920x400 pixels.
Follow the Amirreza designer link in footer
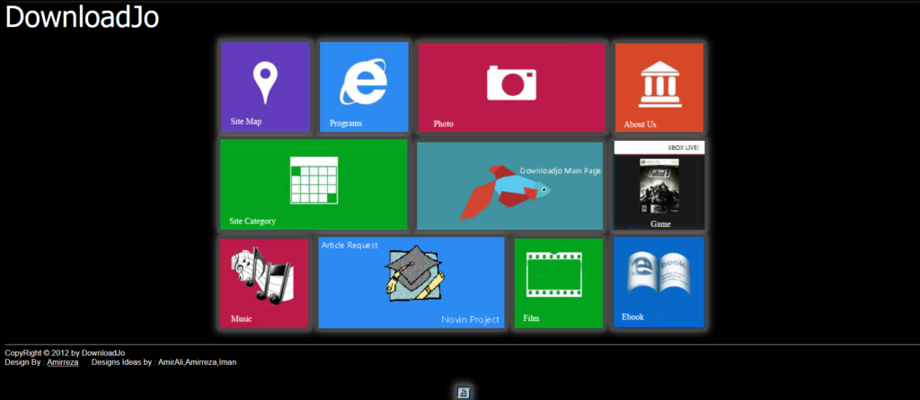pyautogui.click(x=62, y=362)
